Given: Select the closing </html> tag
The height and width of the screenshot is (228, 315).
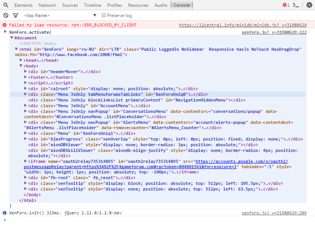Looking at the screenshot, I should pyautogui.click(x=28, y=200).
